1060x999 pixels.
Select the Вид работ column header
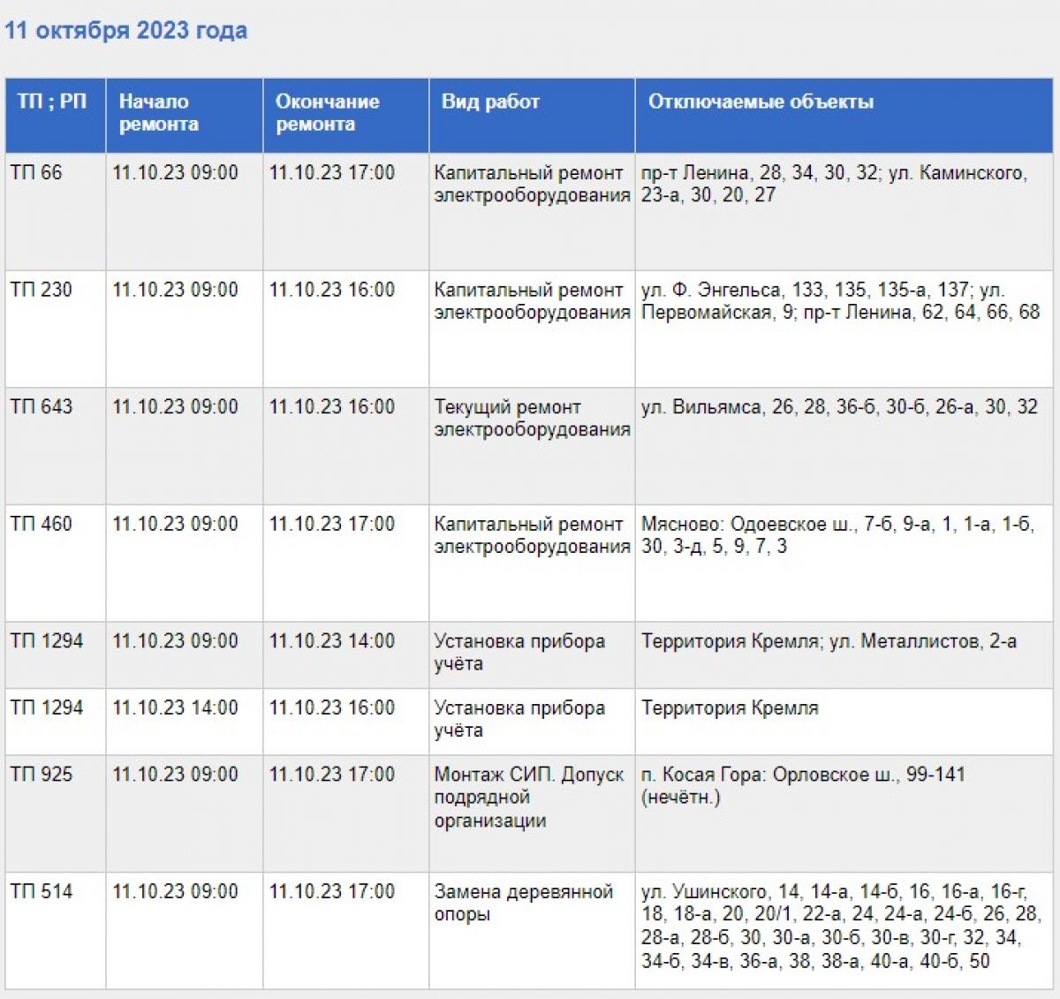pyautogui.click(x=532, y=115)
